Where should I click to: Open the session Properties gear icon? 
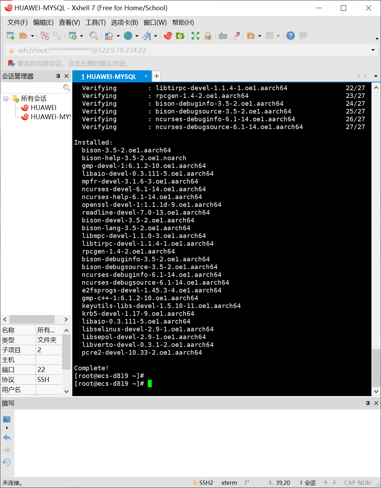point(73,36)
